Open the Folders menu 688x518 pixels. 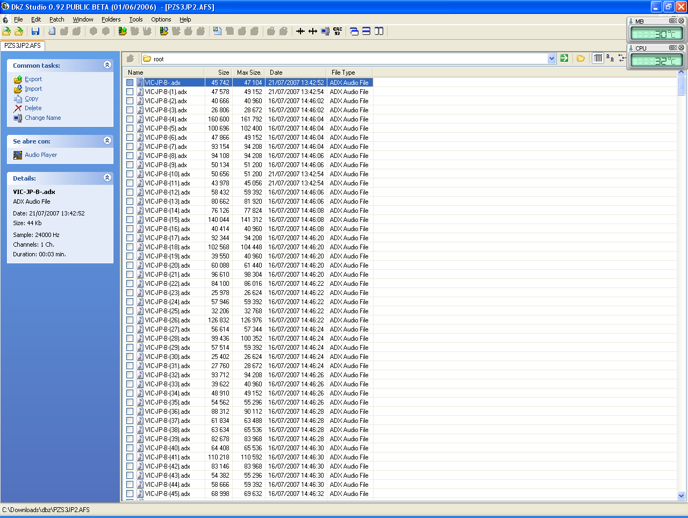[111, 19]
